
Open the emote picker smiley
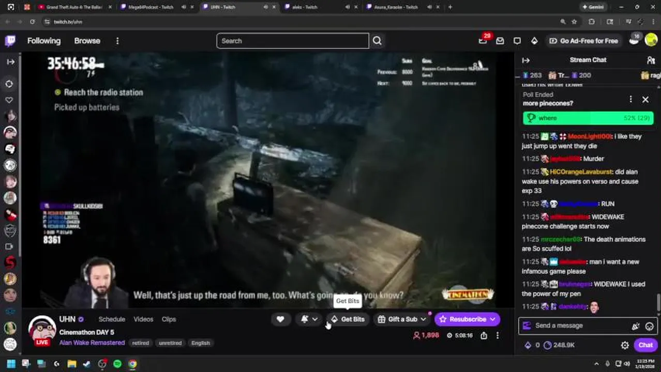pos(650,326)
